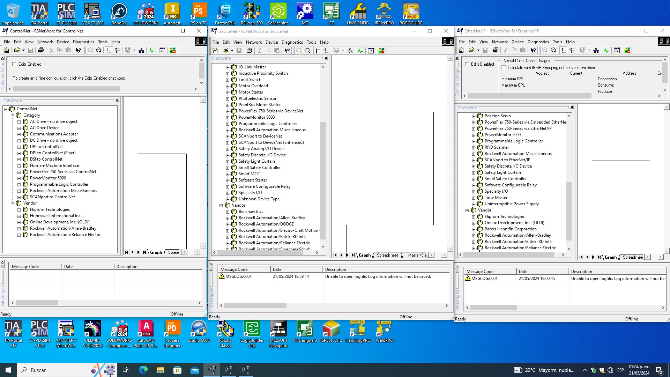Click Open folder icon in EtherNet/IP toolbar

point(471,50)
